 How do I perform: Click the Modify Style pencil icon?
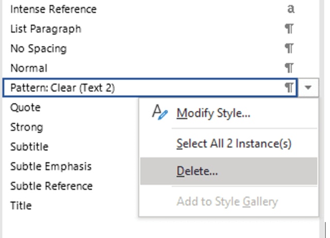point(160,113)
